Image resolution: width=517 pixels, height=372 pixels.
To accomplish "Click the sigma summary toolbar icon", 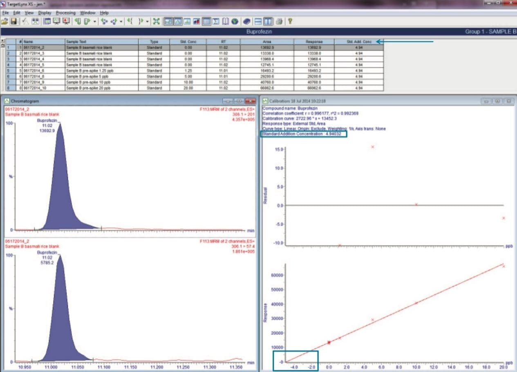I will tap(216, 21).
